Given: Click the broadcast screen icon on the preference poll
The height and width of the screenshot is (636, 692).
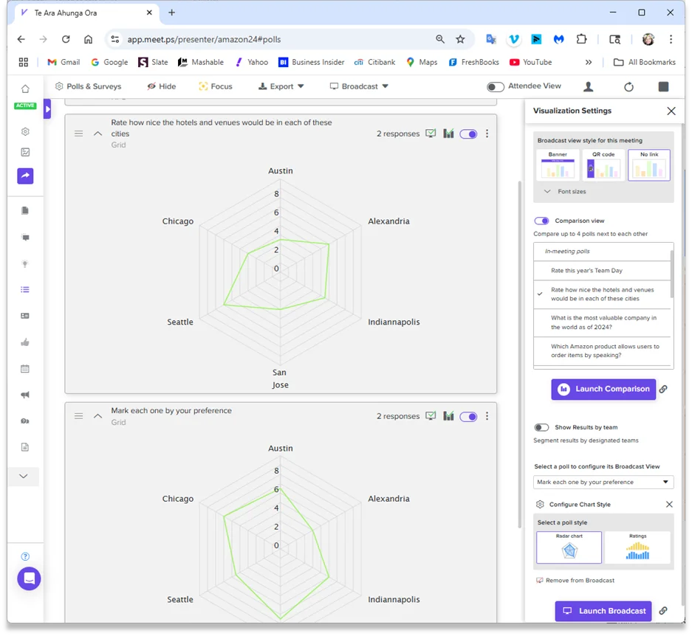Looking at the screenshot, I should point(431,416).
